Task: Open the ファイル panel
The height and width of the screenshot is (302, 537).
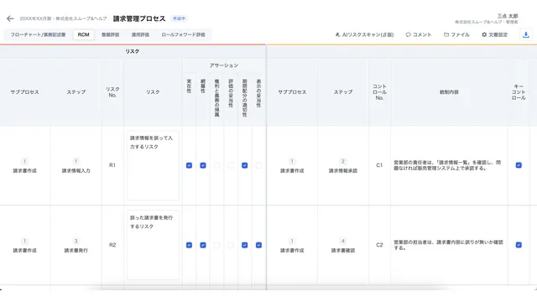Action: pos(456,34)
